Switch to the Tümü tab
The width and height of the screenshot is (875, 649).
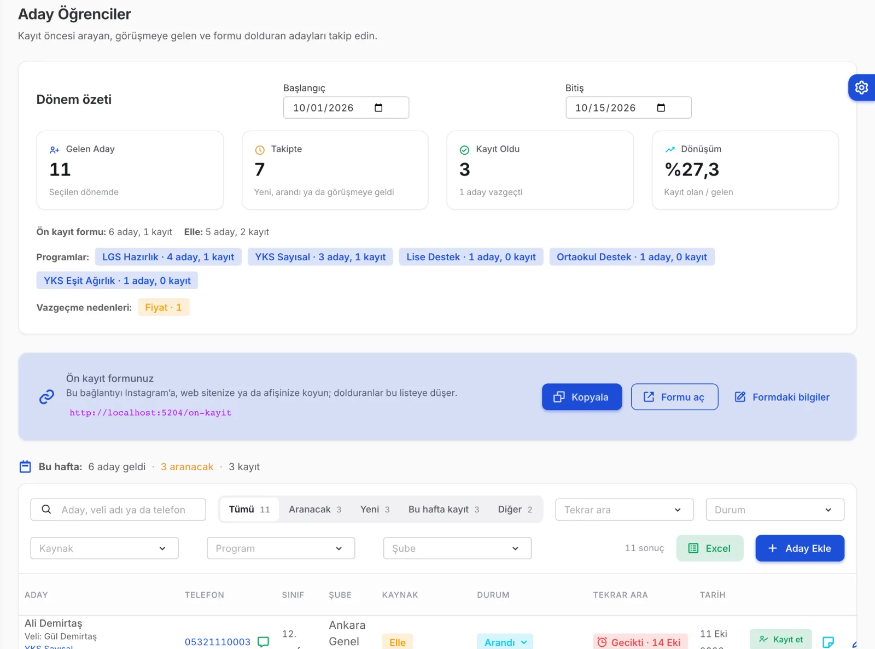249,510
